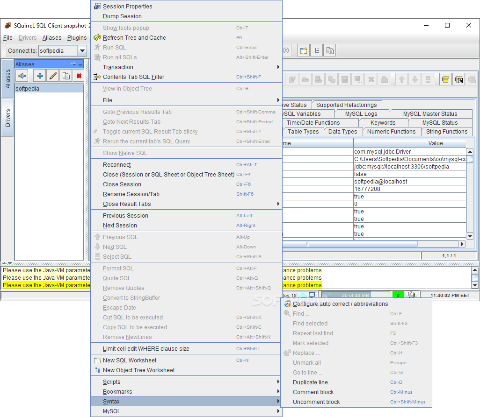Click the garbage collection trash can icon
Viewport: 480px width, 417px height.
412,295
